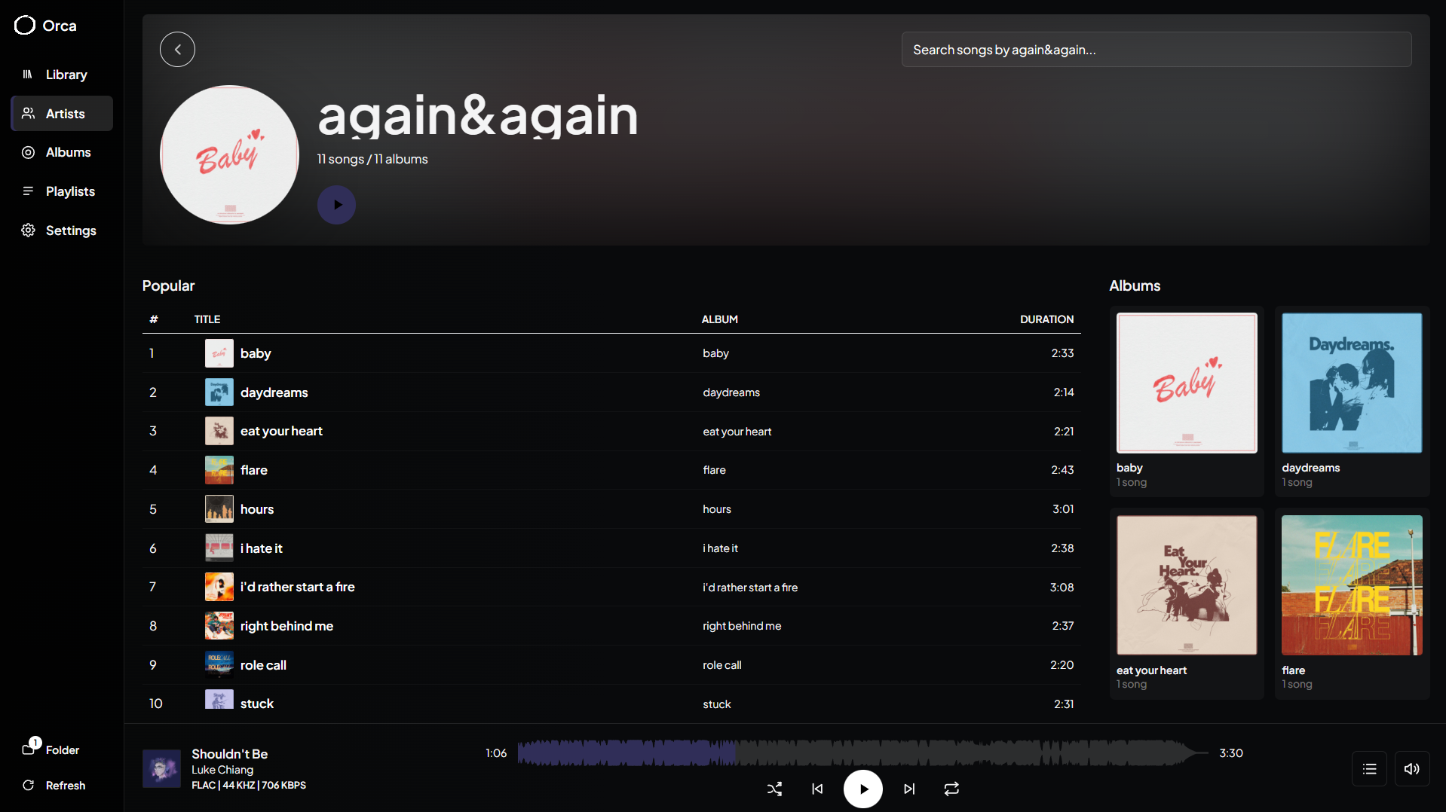The width and height of the screenshot is (1446, 812).
Task: Click the Shouldn't Be track title
Action: [x=229, y=754]
